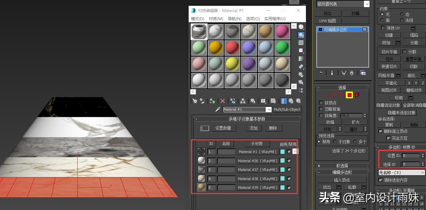
Task: Select the Polygon sub-object mode icon
Action: click(x=349, y=95)
